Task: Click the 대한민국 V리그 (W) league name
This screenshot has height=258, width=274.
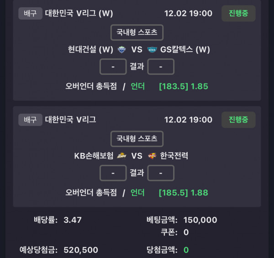Action: pyautogui.click(x=79, y=13)
